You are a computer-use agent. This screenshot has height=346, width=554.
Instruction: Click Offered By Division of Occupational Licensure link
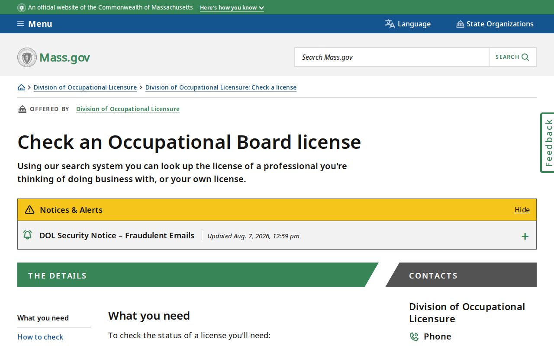(x=128, y=109)
